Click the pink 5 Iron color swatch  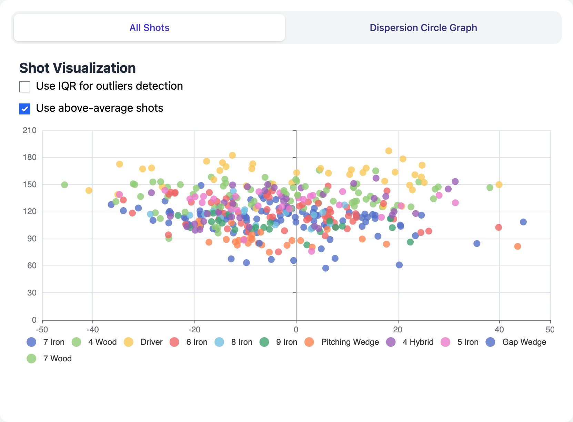pos(445,342)
